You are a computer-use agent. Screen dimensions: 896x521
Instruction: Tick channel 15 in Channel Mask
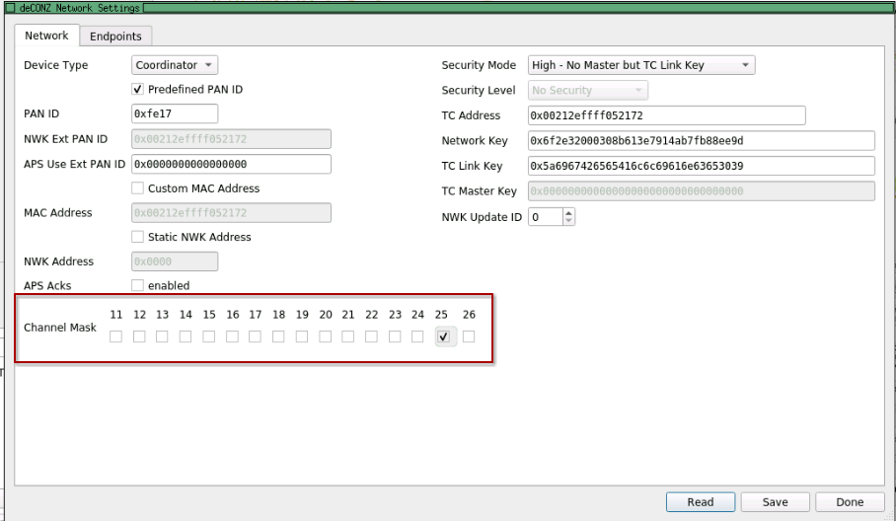[209, 337]
